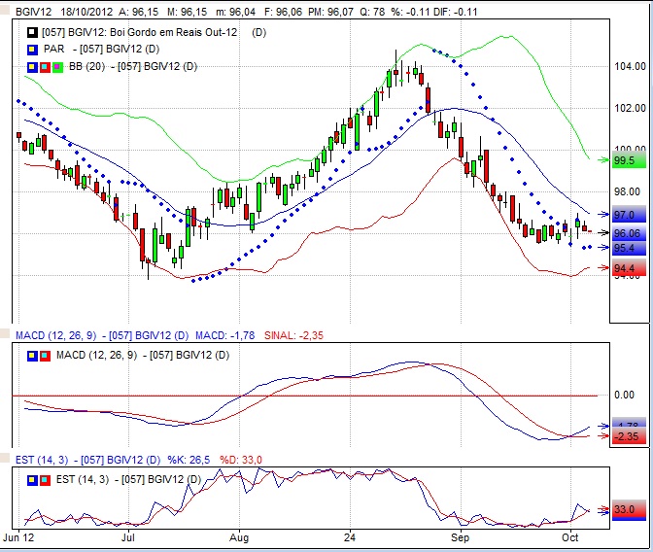Click the blue-yellow PAR indicator legend icon
Viewport: 653px width, 552px height.
coord(32,50)
